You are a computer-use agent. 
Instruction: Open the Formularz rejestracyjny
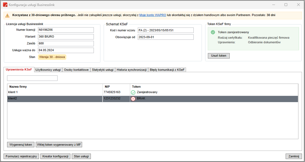[21, 156]
